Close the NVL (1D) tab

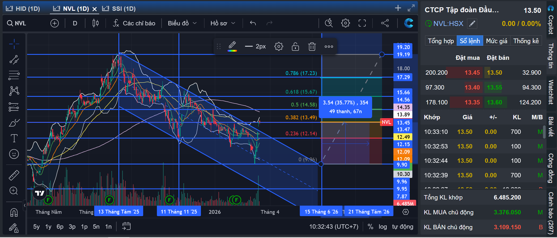(94, 9)
